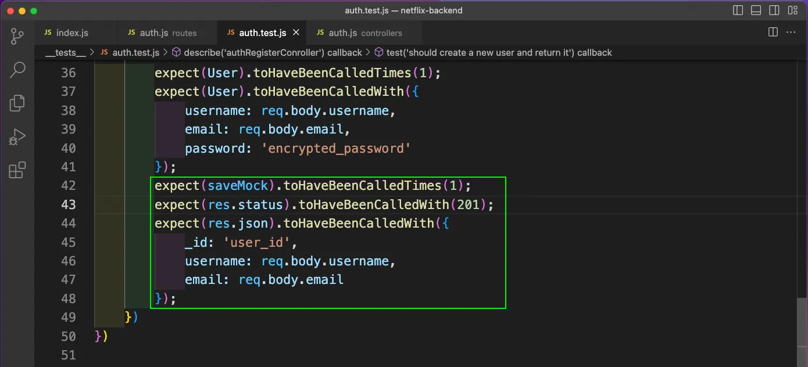808x367 pixels.
Task: Toggle the primary side bar layout icon
Action: point(738,10)
